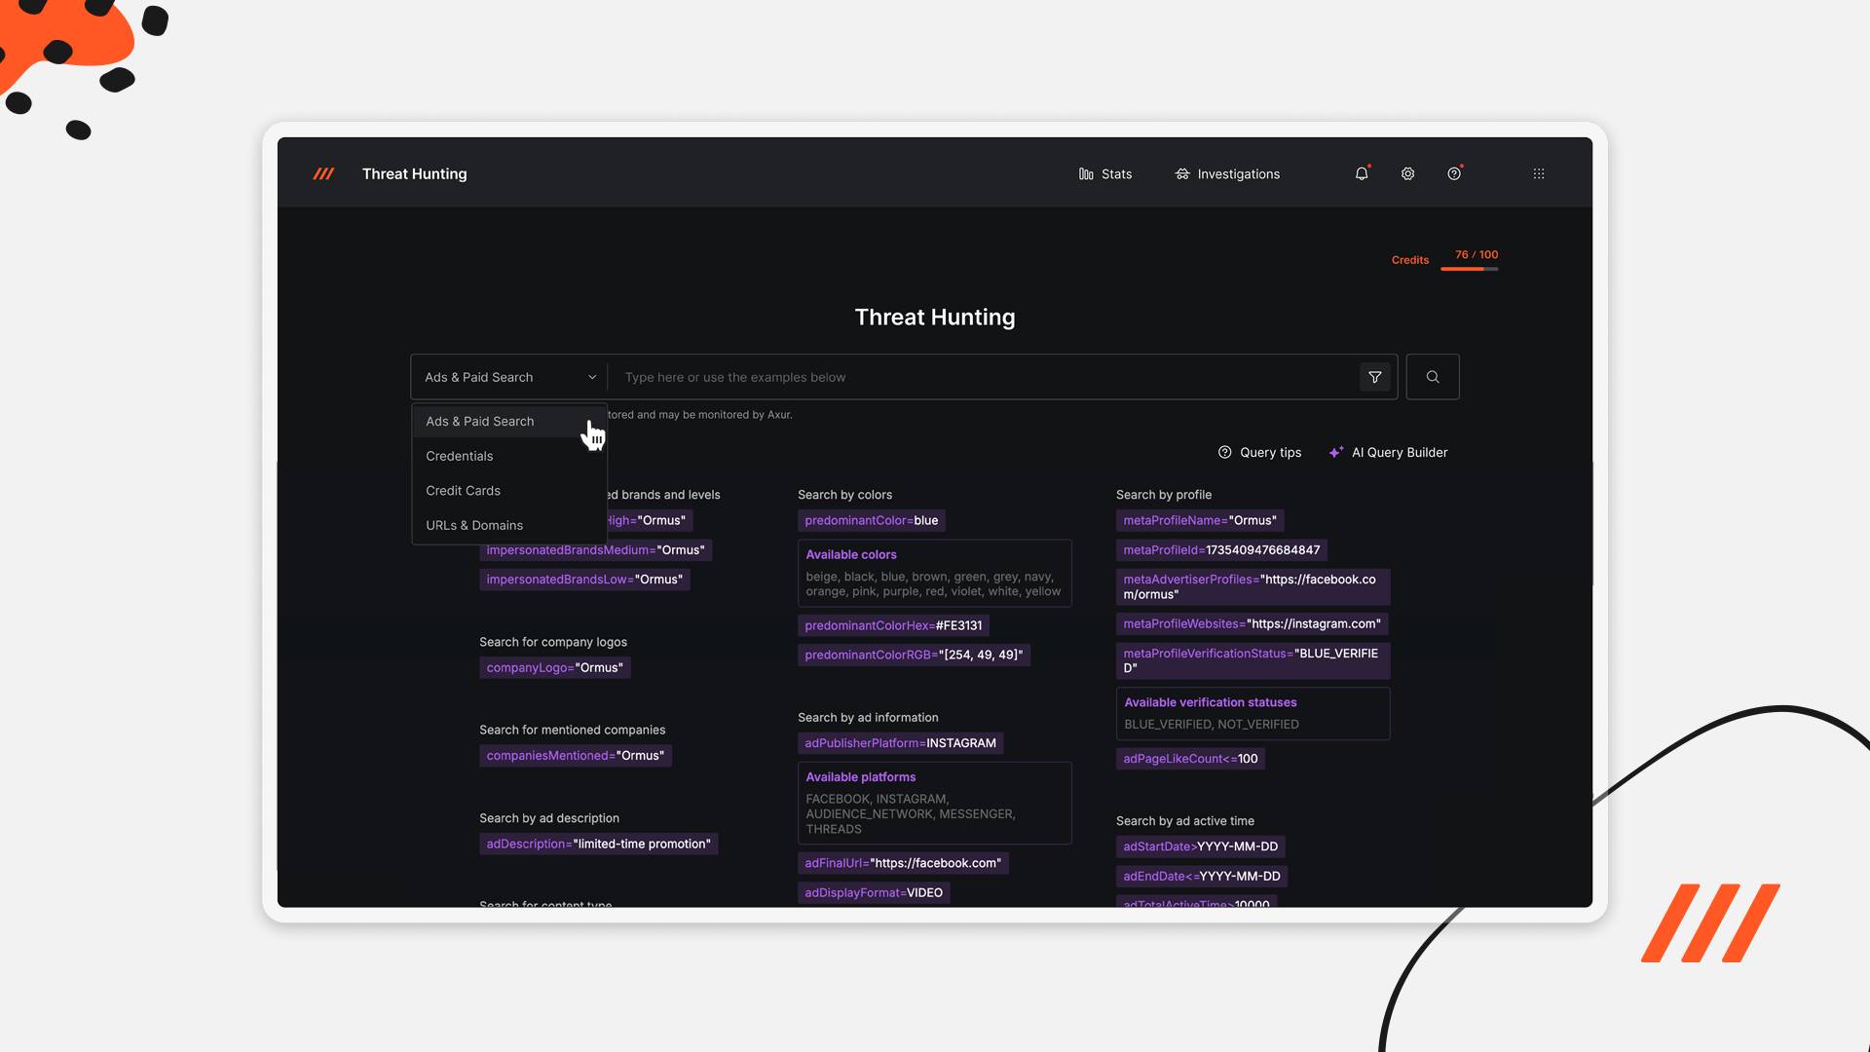The width and height of the screenshot is (1870, 1052).
Task: Open the notifications bell
Action: tap(1362, 173)
